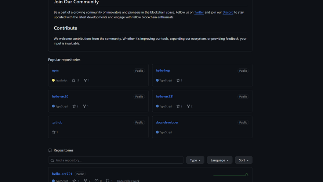Open hello-erc721 from the Repositories list

tap(62, 174)
